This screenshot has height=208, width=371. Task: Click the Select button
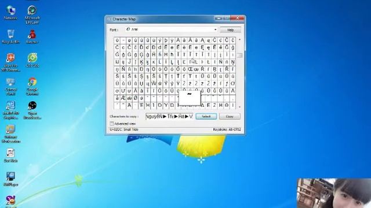tap(206, 117)
